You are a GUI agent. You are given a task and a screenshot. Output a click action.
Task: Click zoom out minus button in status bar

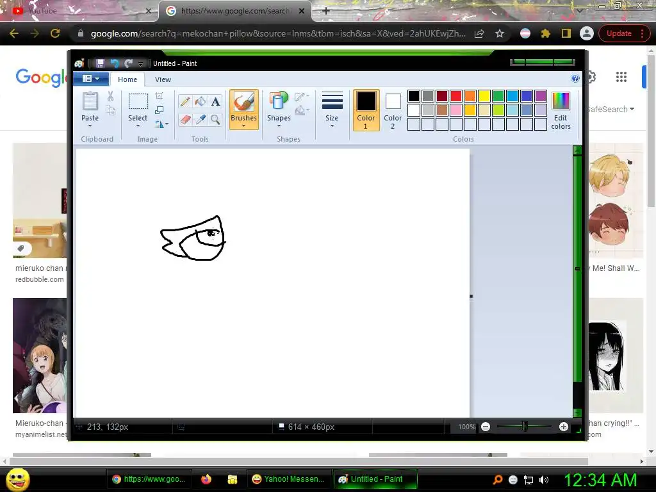[486, 427]
